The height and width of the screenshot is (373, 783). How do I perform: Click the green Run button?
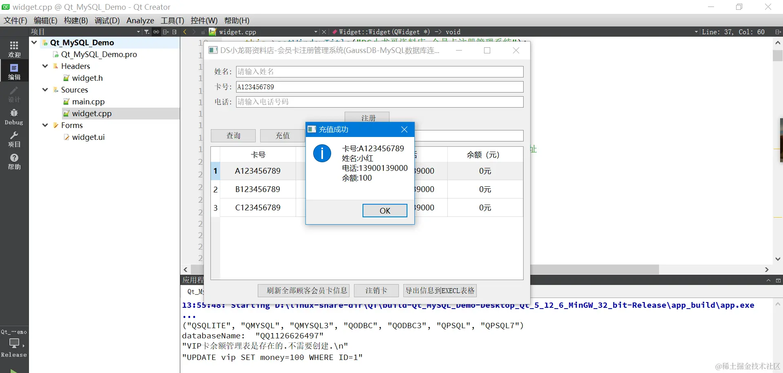coord(14,371)
